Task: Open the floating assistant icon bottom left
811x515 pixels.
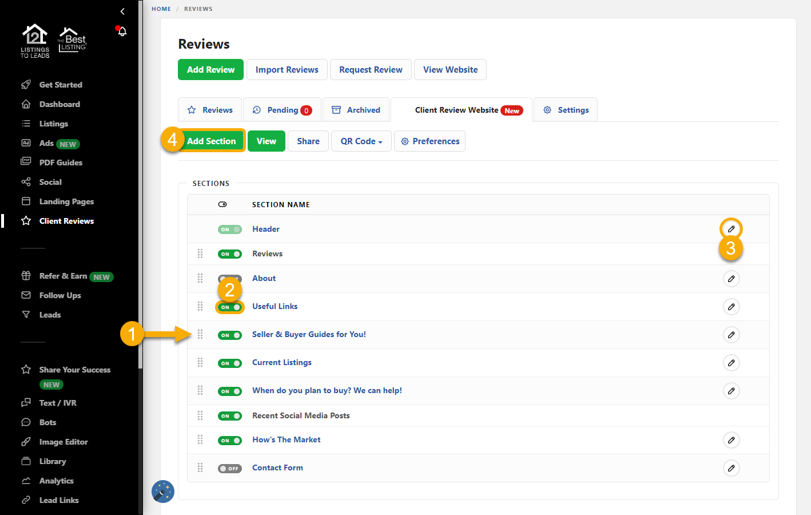Action: click(x=162, y=491)
